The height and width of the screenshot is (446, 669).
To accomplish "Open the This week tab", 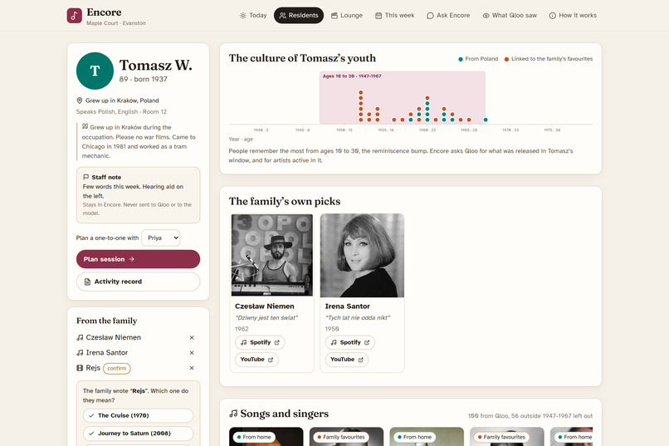I will coord(394,15).
